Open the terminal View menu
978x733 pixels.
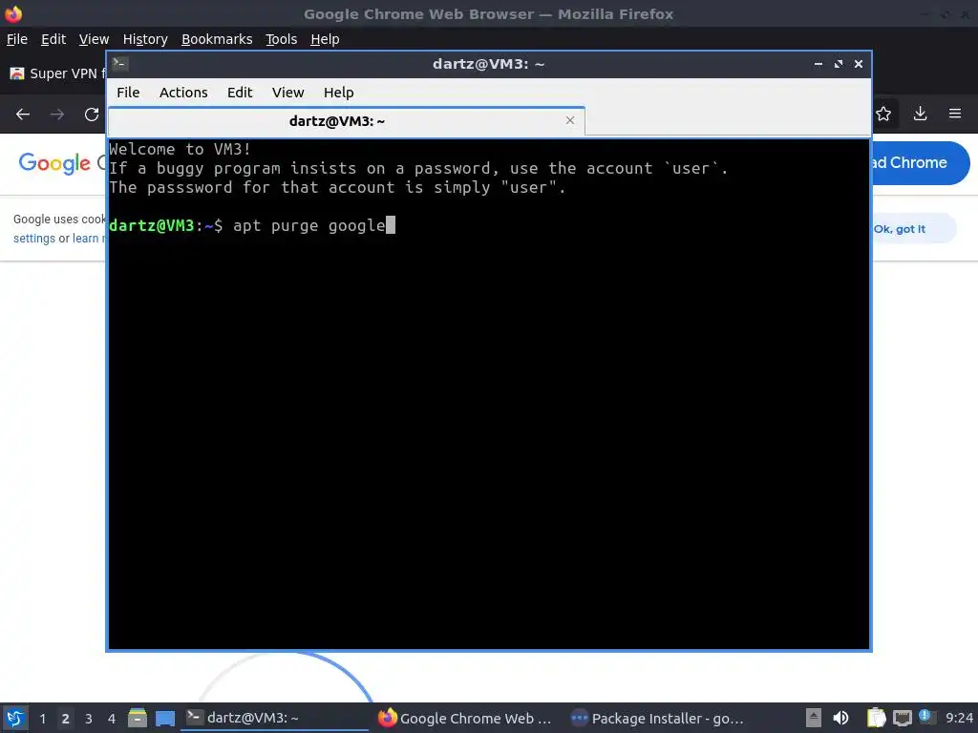[287, 93]
